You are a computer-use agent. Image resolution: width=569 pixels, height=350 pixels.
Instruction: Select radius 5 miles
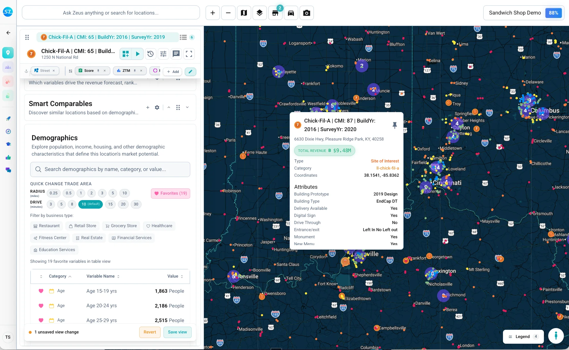pyautogui.click(x=113, y=193)
